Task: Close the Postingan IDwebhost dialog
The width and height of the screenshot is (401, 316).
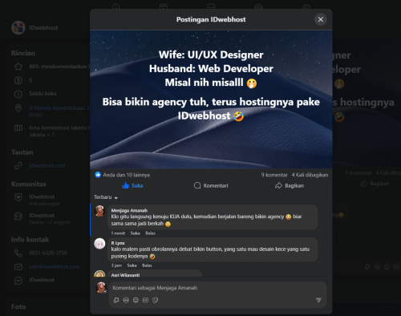Action: point(320,19)
